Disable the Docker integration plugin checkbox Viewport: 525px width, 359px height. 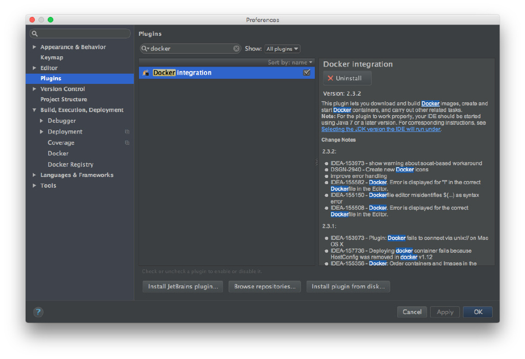[x=307, y=73]
